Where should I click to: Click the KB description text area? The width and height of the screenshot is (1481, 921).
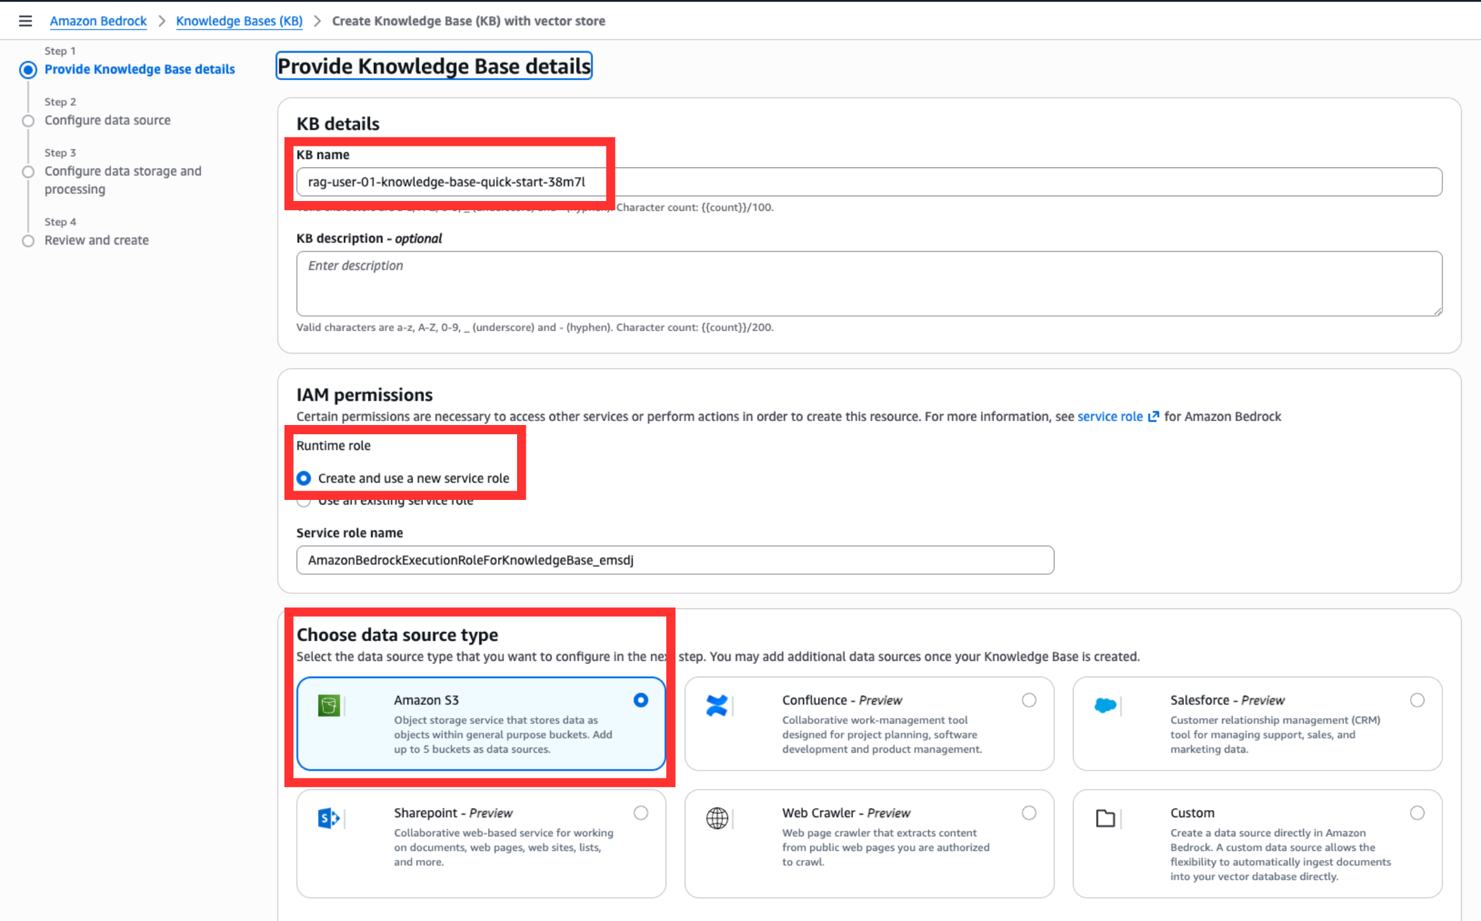point(869,283)
